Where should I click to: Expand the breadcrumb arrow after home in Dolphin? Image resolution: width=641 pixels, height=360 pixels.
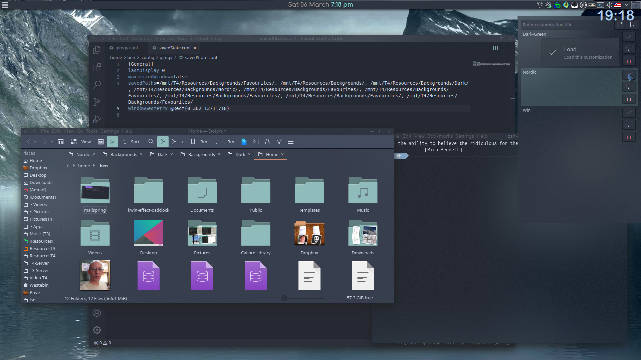pyautogui.click(x=94, y=166)
